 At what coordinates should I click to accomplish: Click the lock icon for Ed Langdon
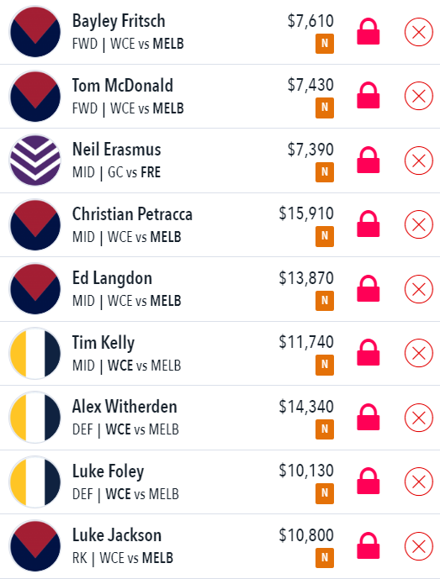[x=368, y=288]
